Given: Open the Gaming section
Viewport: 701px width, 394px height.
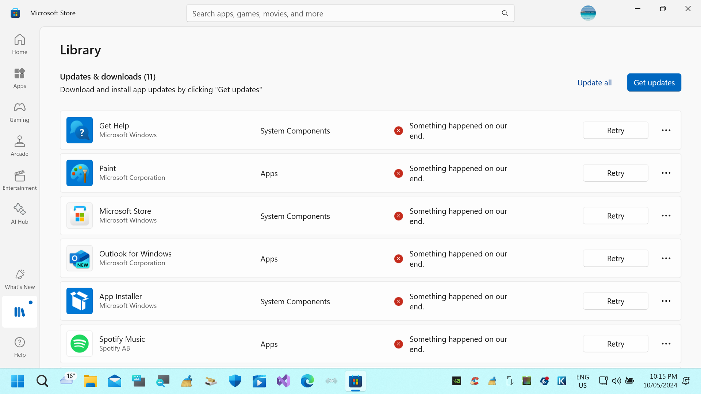Looking at the screenshot, I should [x=20, y=112].
